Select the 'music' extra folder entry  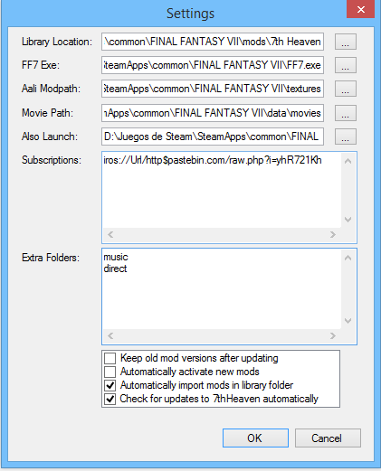116,257
